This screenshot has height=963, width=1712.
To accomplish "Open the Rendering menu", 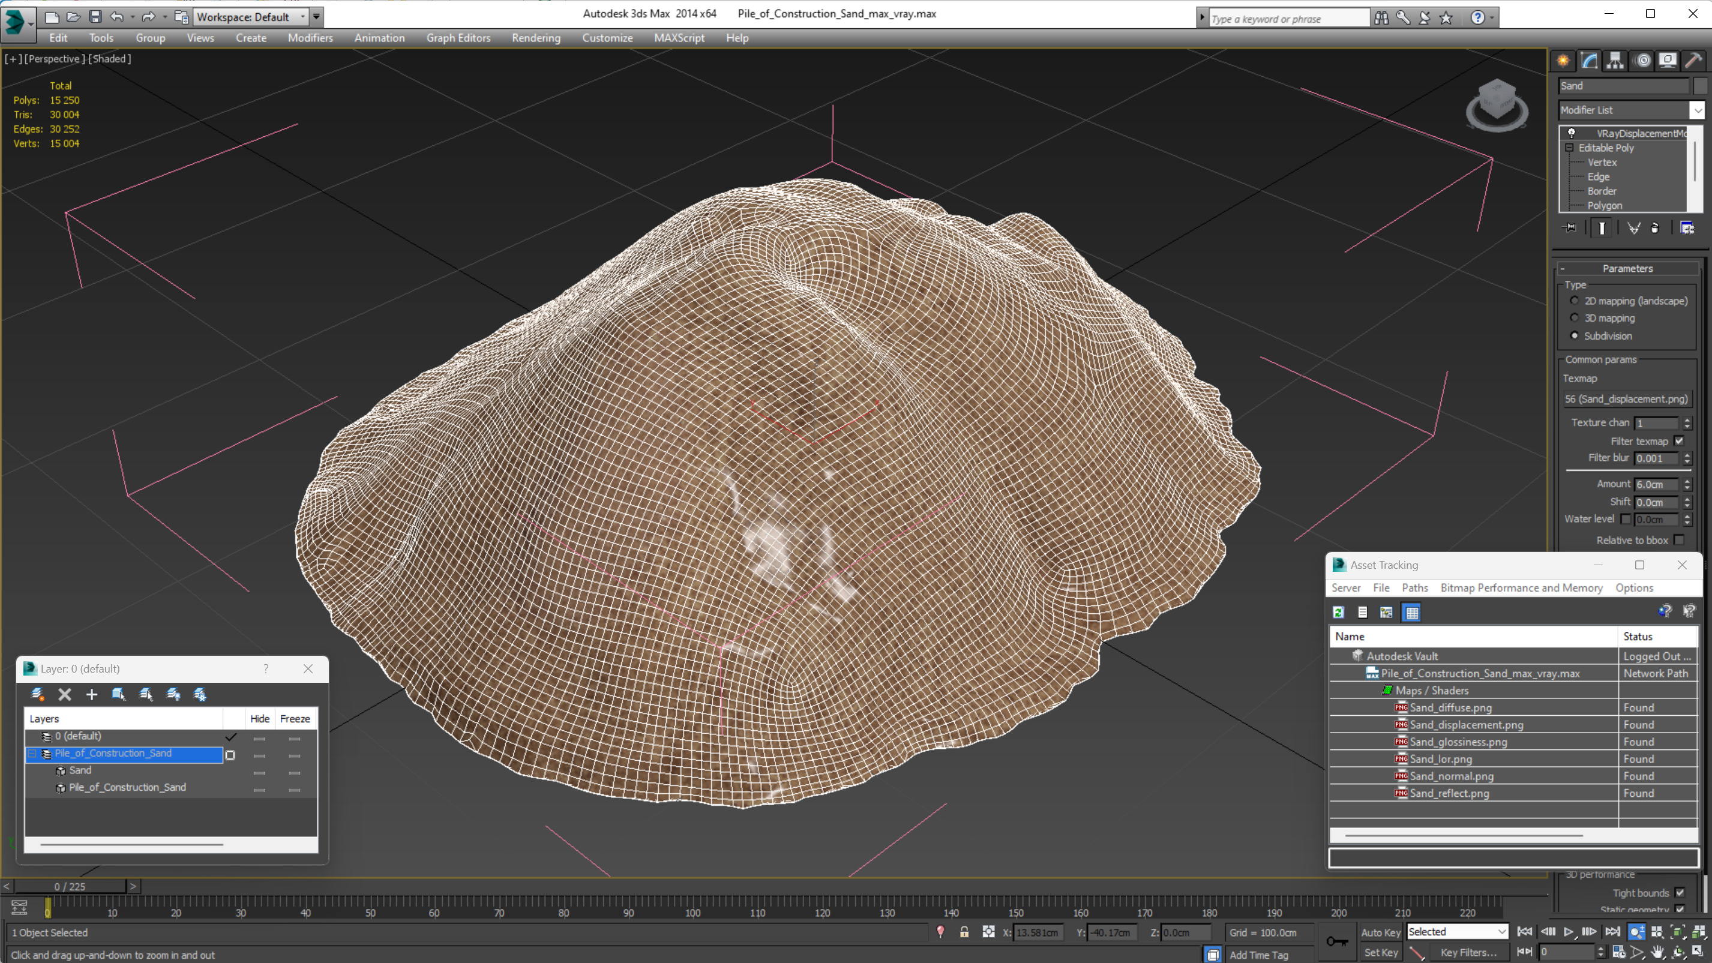I will click(536, 38).
